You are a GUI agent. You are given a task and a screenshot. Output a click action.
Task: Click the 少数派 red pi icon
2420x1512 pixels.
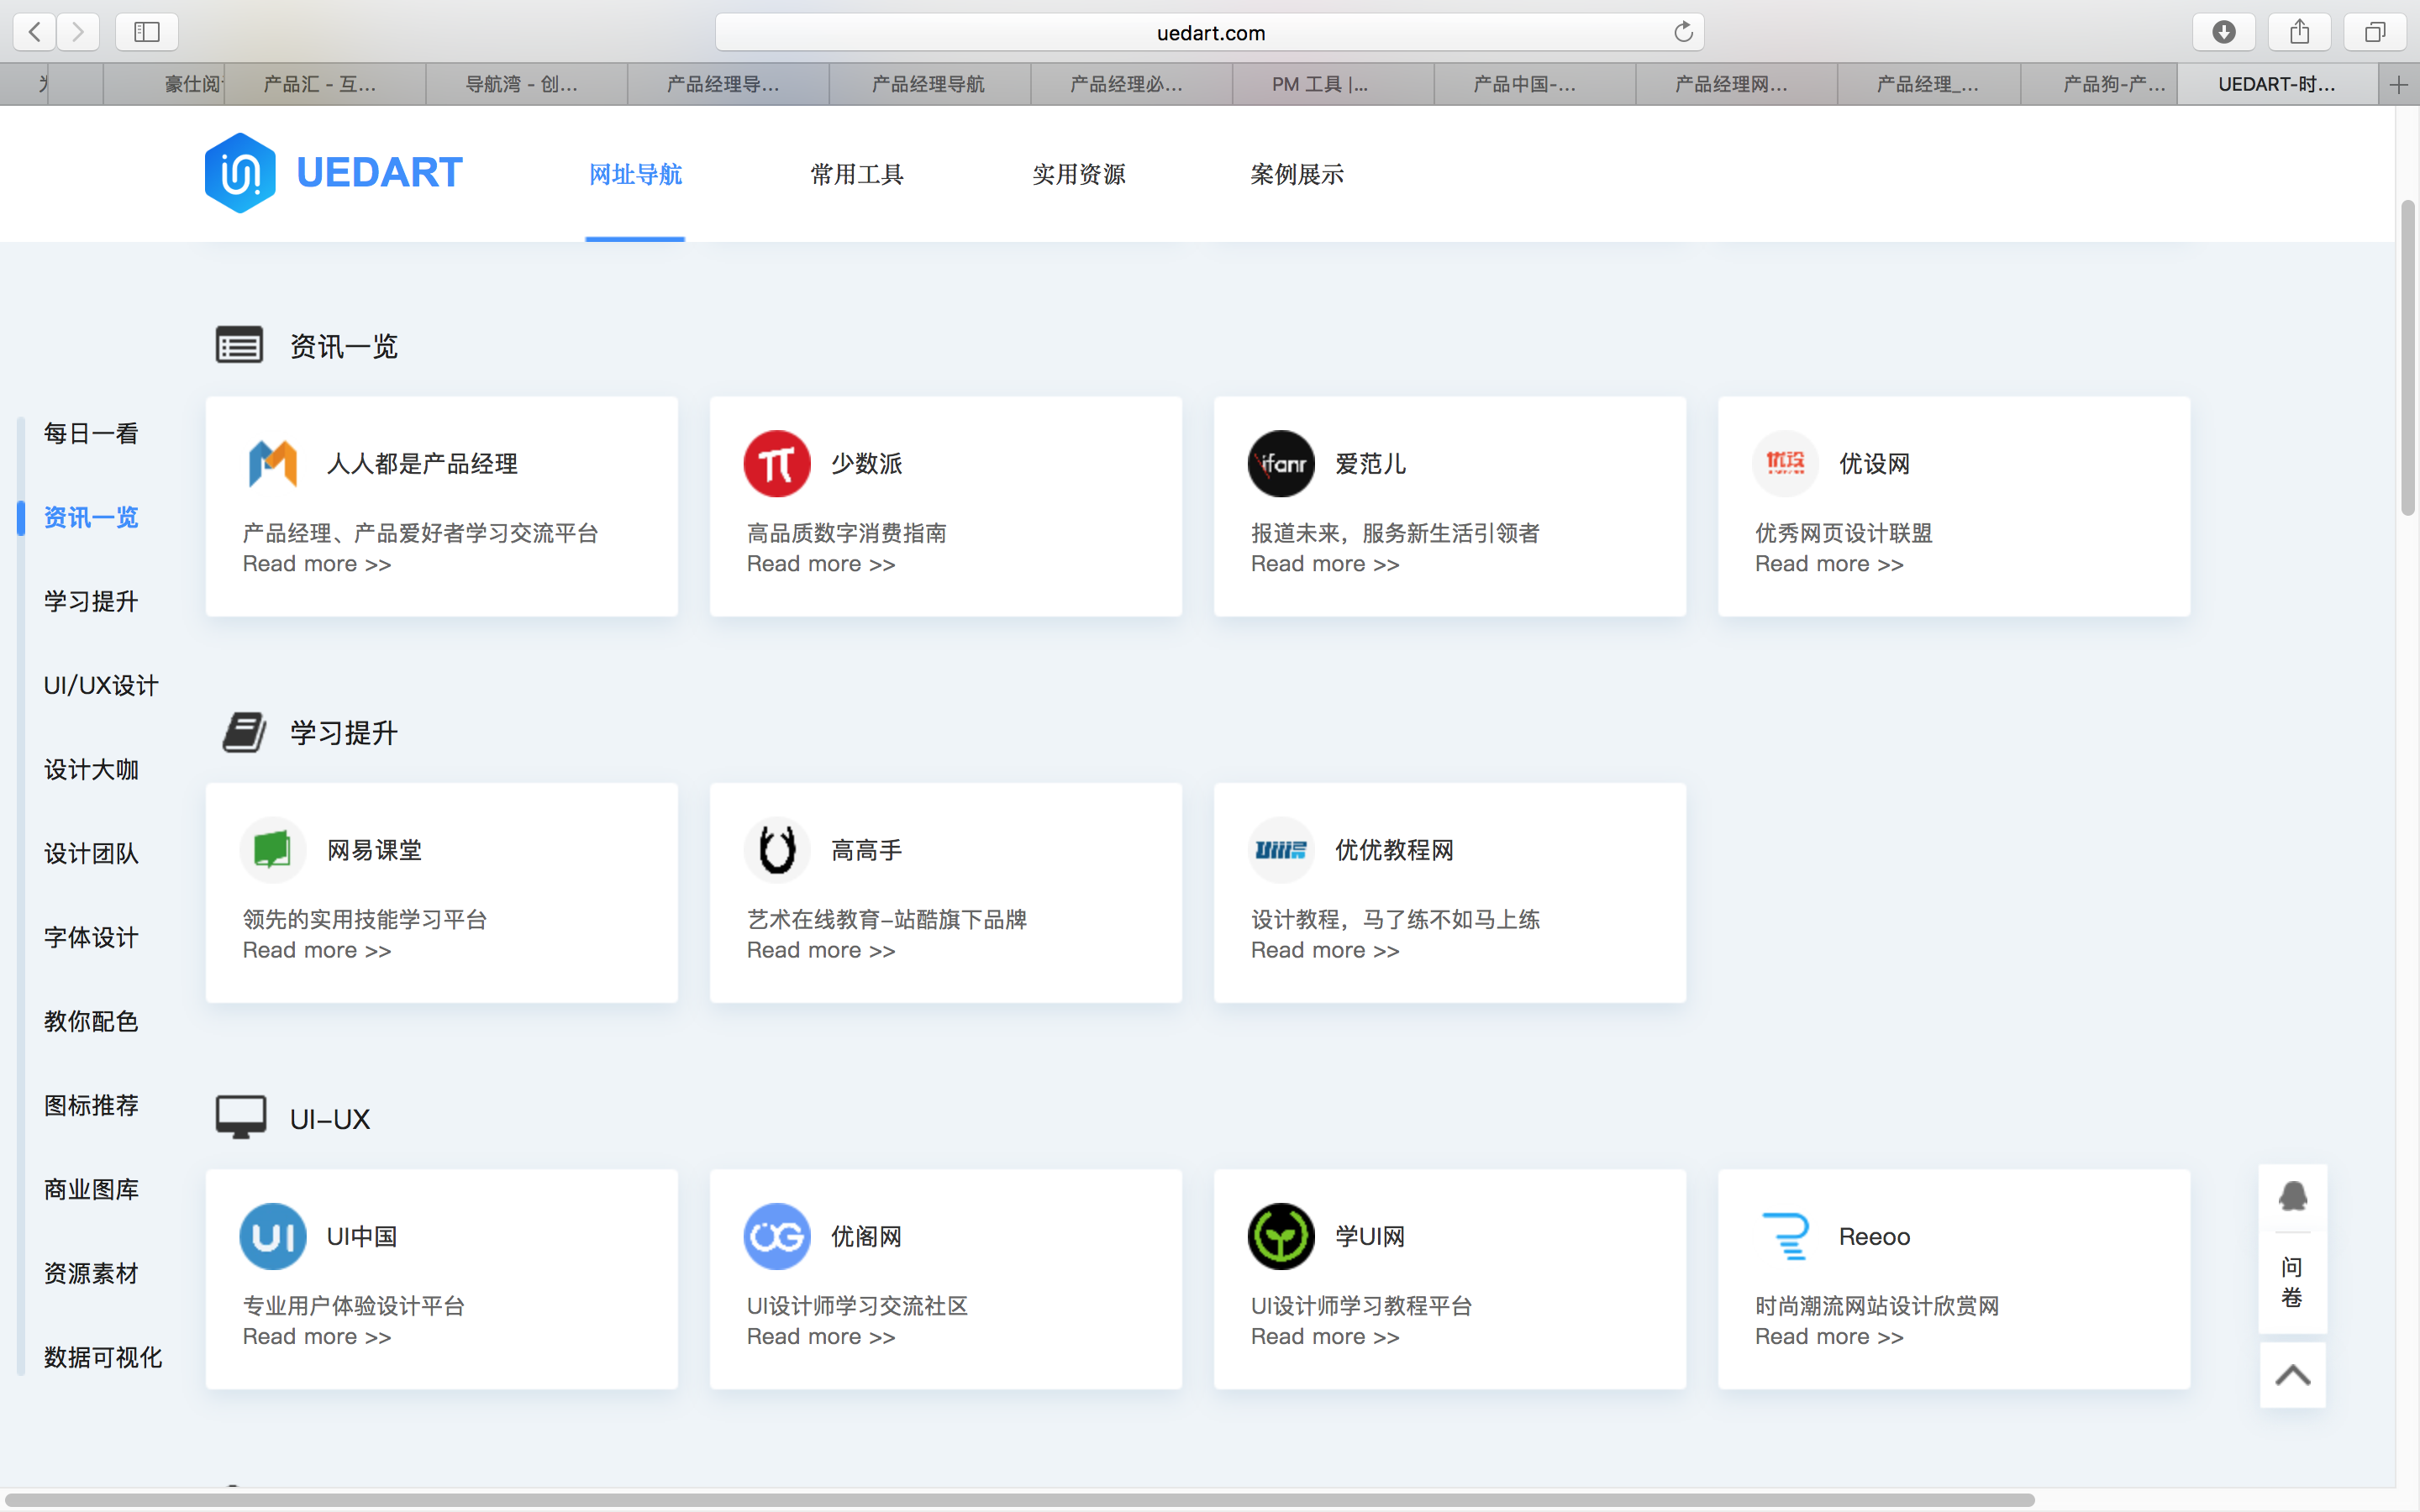click(x=777, y=464)
